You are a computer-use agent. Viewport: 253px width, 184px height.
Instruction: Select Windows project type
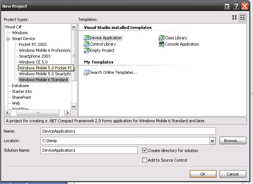coord(20,33)
